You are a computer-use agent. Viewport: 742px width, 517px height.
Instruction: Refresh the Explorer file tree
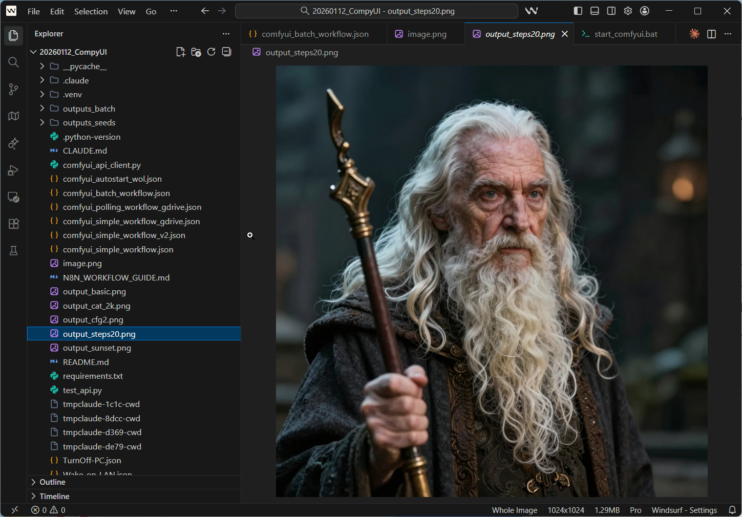tap(211, 52)
